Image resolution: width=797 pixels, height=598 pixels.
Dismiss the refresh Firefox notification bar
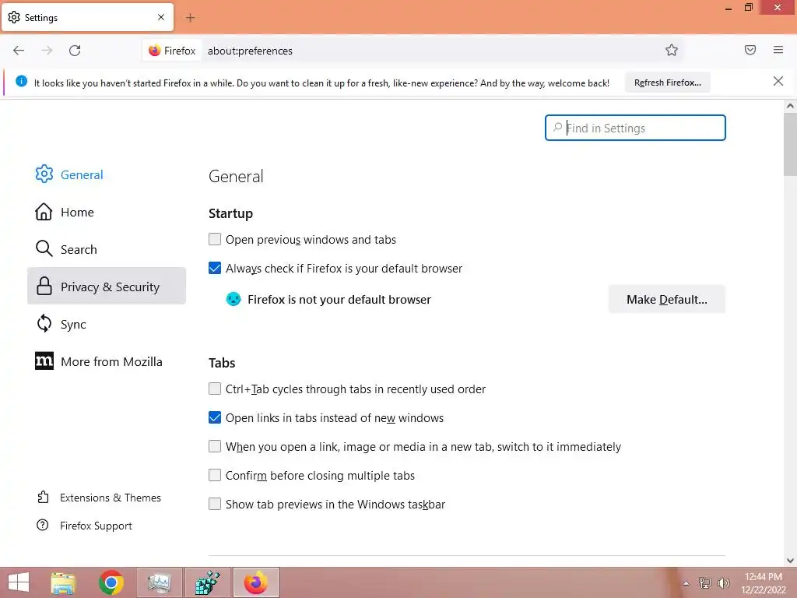[778, 81]
